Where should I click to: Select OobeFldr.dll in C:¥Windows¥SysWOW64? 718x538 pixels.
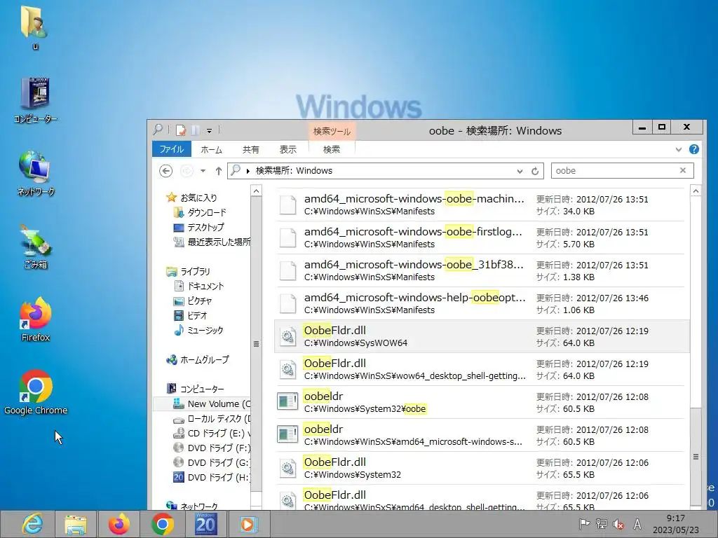point(481,336)
